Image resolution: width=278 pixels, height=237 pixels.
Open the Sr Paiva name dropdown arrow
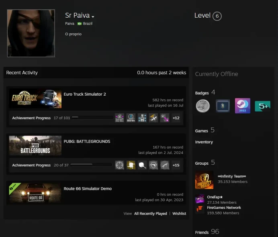coord(93,16)
